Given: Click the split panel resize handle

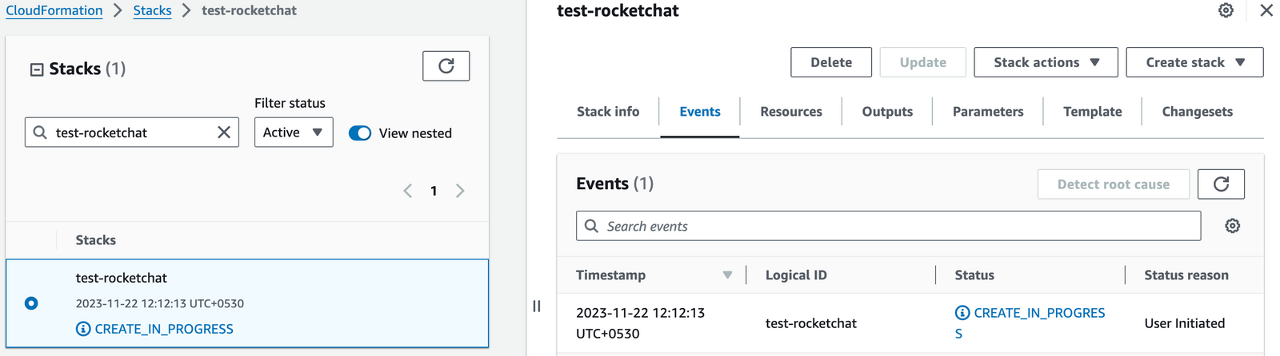Looking at the screenshot, I should 537,306.
